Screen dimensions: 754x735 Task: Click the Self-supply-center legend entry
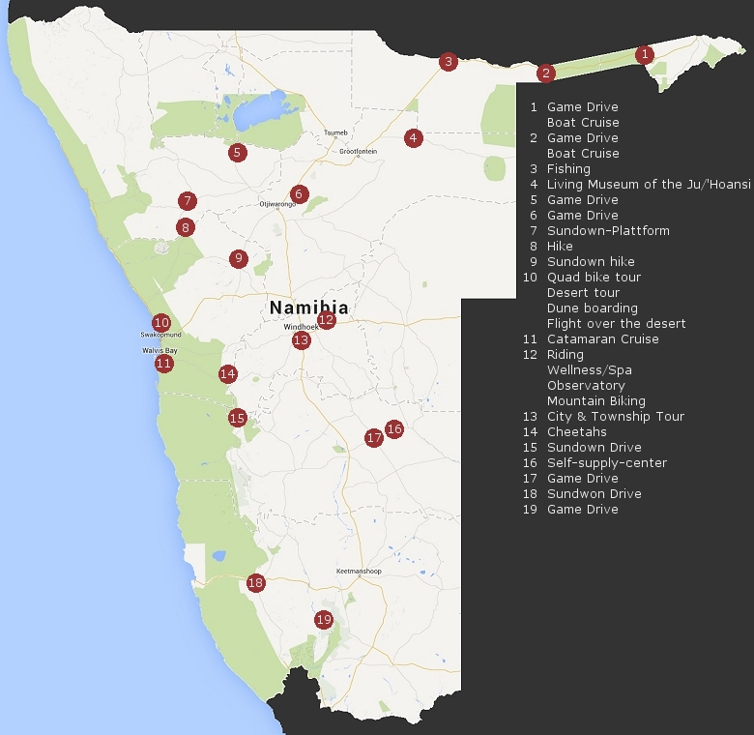tap(607, 463)
